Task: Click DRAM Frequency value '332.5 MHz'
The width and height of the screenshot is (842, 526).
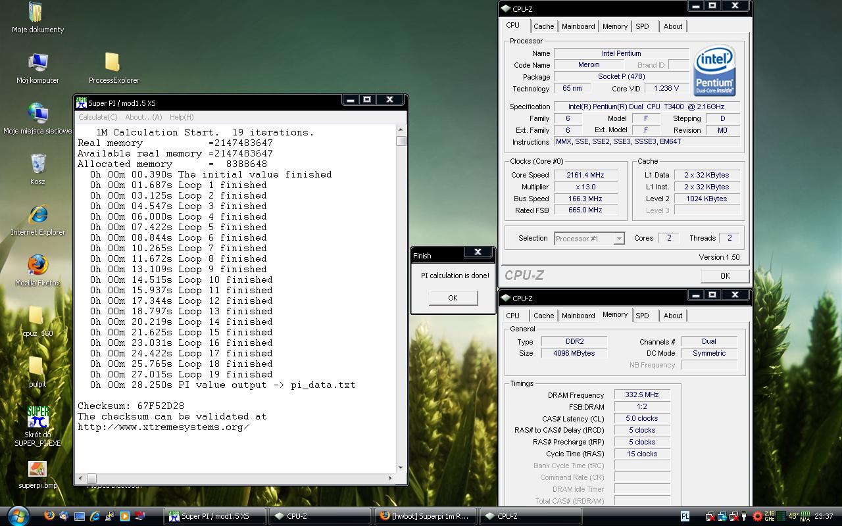Action: pos(643,394)
